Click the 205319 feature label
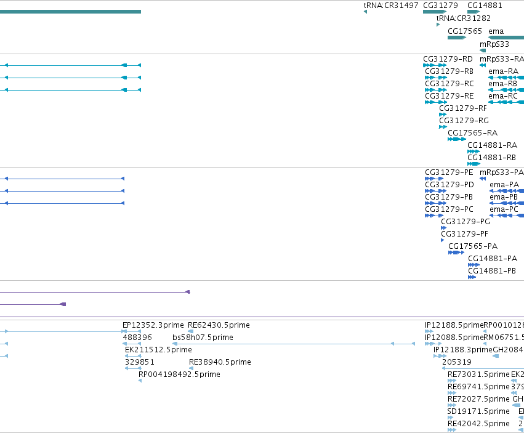 (x=456, y=362)
